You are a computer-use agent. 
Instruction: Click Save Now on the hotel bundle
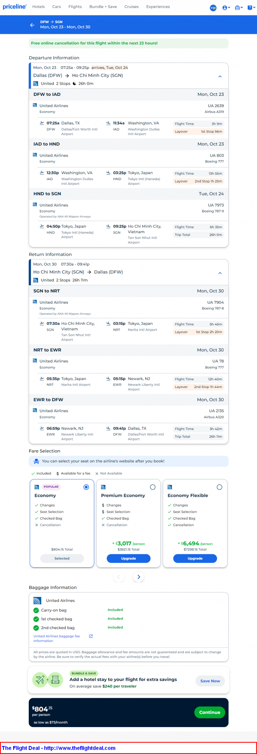coord(210,681)
